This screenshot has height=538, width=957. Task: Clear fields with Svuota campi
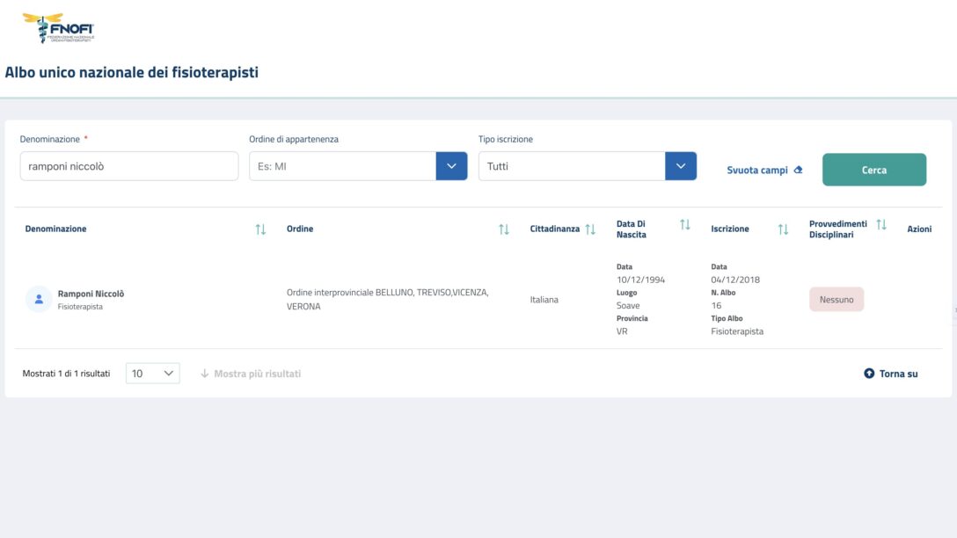point(764,170)
